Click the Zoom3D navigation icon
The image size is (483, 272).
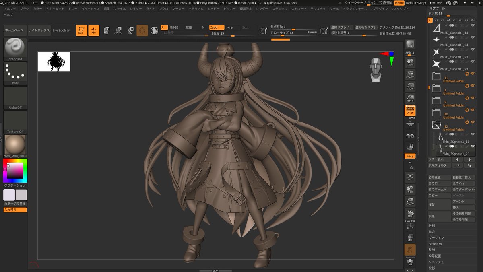(x=410, y=202)
